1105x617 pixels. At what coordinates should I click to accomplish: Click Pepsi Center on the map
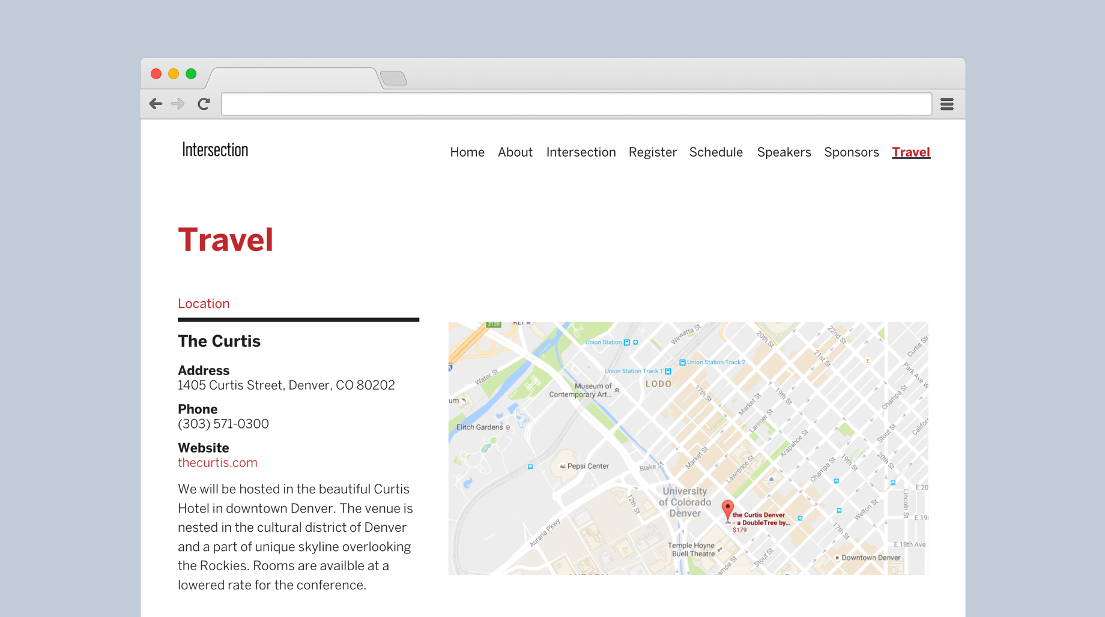click(584, 466)
